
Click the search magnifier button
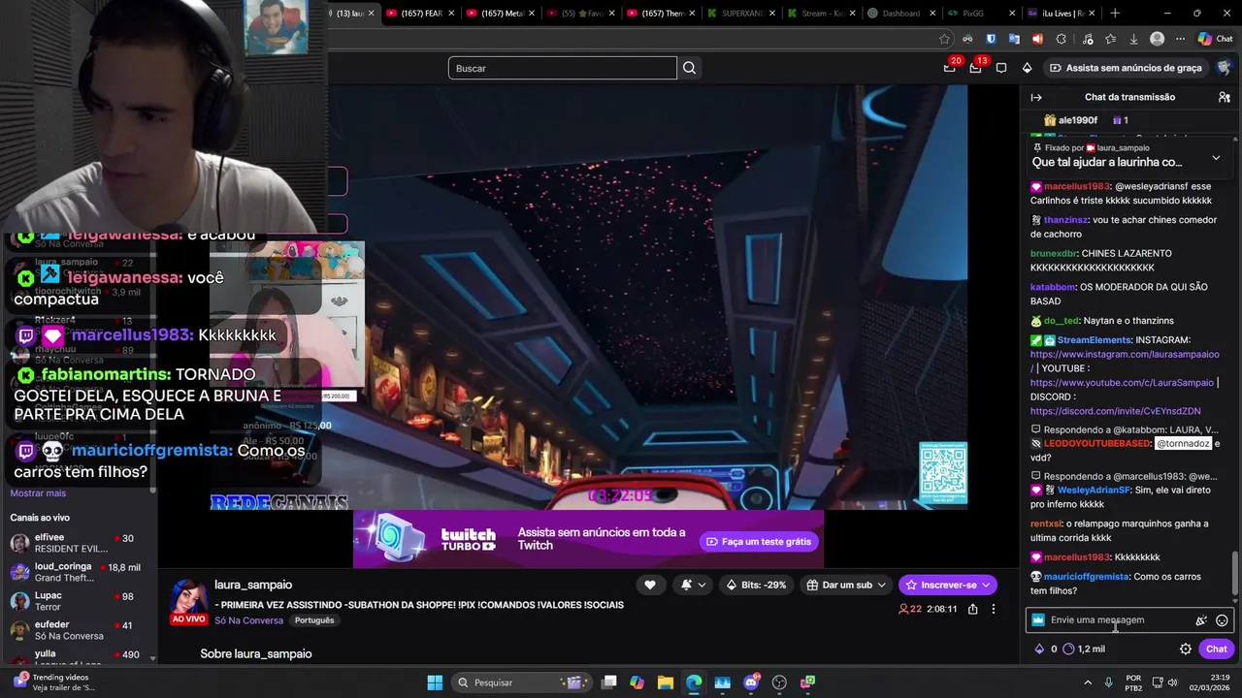tap(690, 68)
